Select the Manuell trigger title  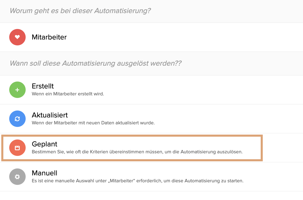pyautogui.click(x=44, y=173)
